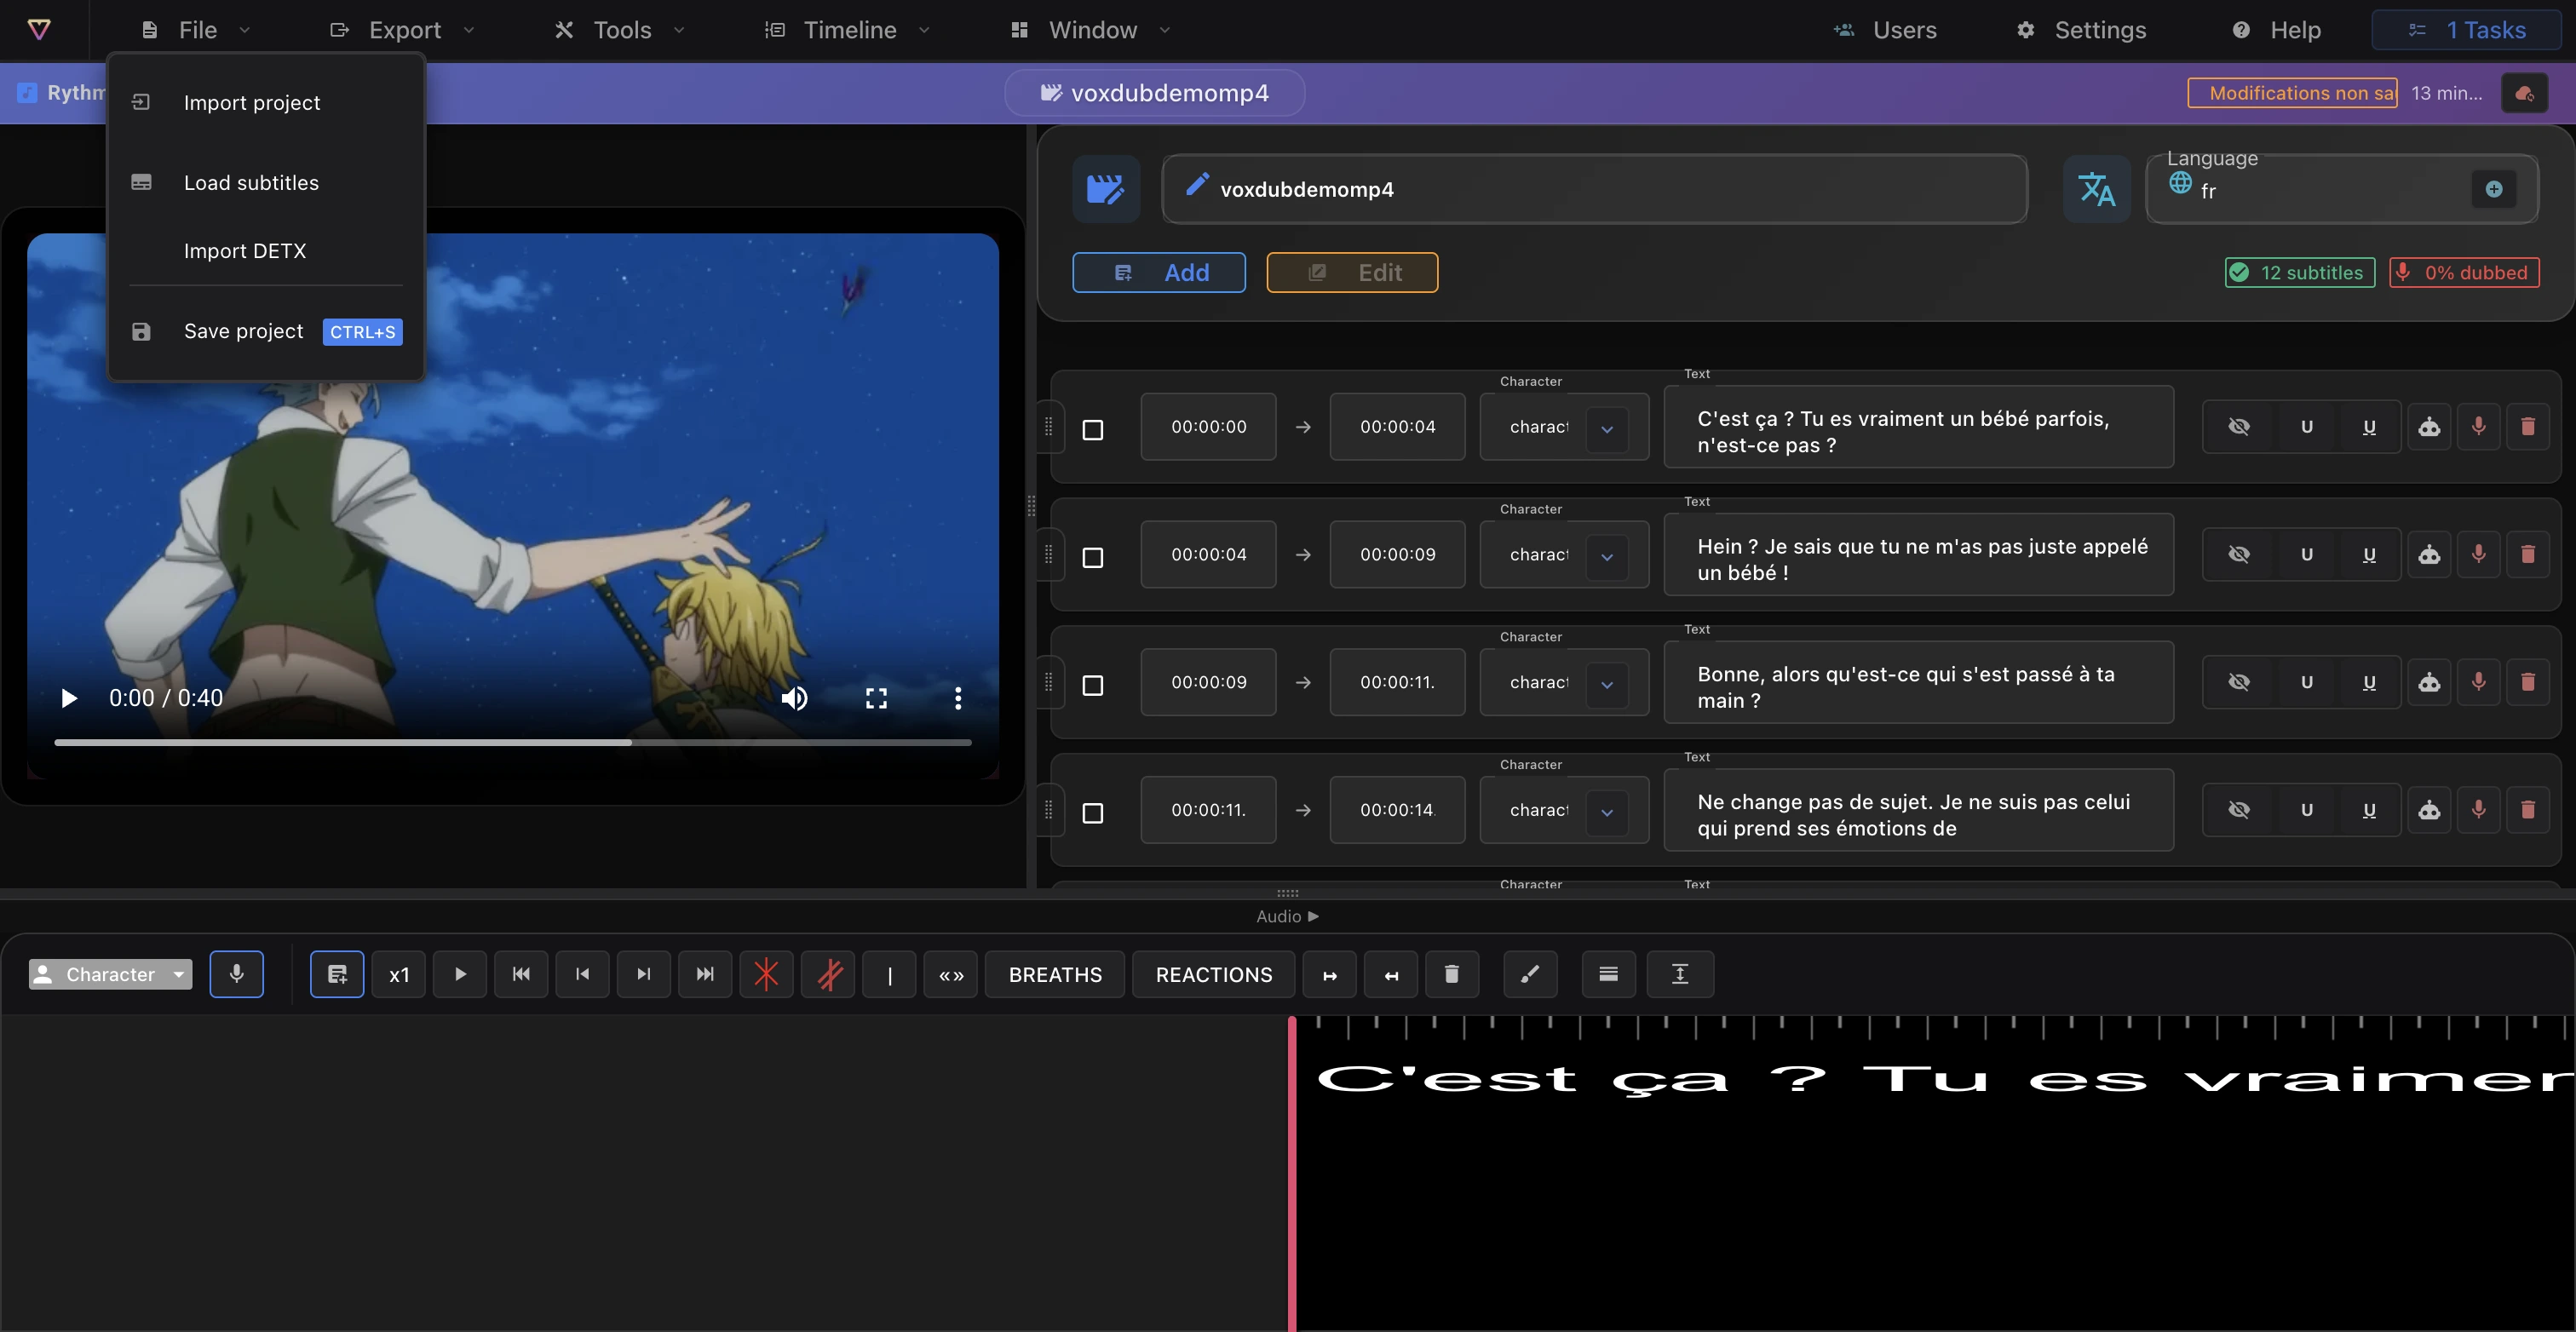Click the vertical bar marker tool
This screenshot has width=2576, height=1332.
point(889,974)
